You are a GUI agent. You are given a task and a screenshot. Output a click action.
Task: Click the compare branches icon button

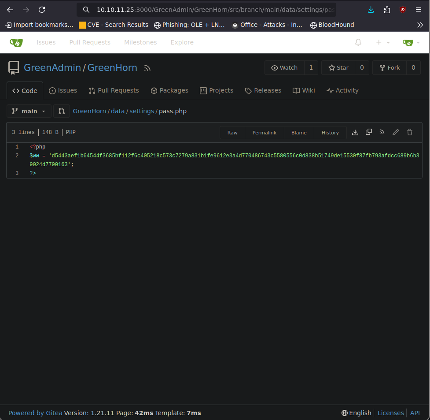point(62,111)
